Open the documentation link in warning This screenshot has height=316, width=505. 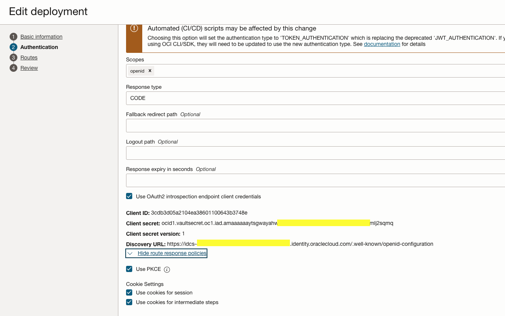[382, 44]
